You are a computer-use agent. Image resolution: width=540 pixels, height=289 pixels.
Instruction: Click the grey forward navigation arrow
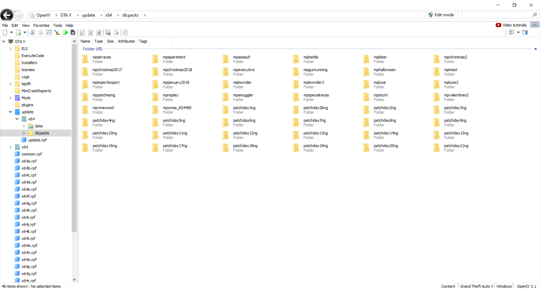coord(18,15)
